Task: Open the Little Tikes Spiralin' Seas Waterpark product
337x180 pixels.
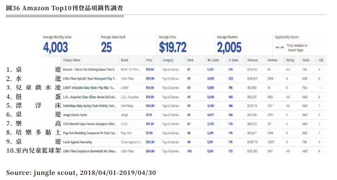Action: coord(90,79)
